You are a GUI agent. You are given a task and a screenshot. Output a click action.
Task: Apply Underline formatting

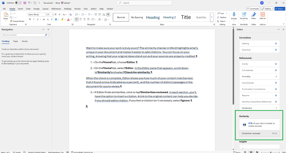click(38, 19)
